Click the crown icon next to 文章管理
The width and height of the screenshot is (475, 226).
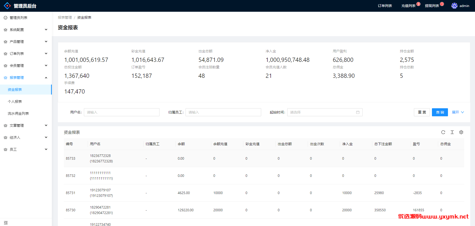point(6,125)
